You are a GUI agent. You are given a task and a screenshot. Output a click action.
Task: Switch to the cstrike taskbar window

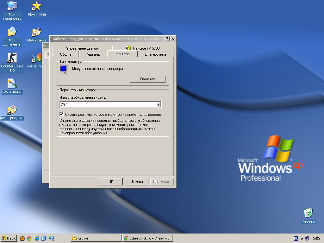point(96,238)
